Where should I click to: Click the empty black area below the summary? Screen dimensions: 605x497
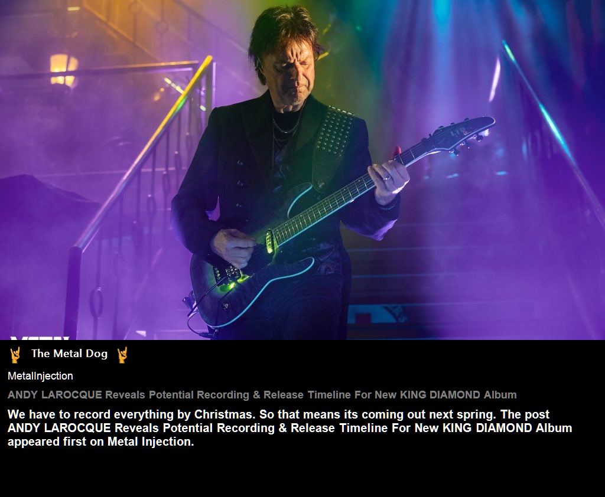[302, 472]
